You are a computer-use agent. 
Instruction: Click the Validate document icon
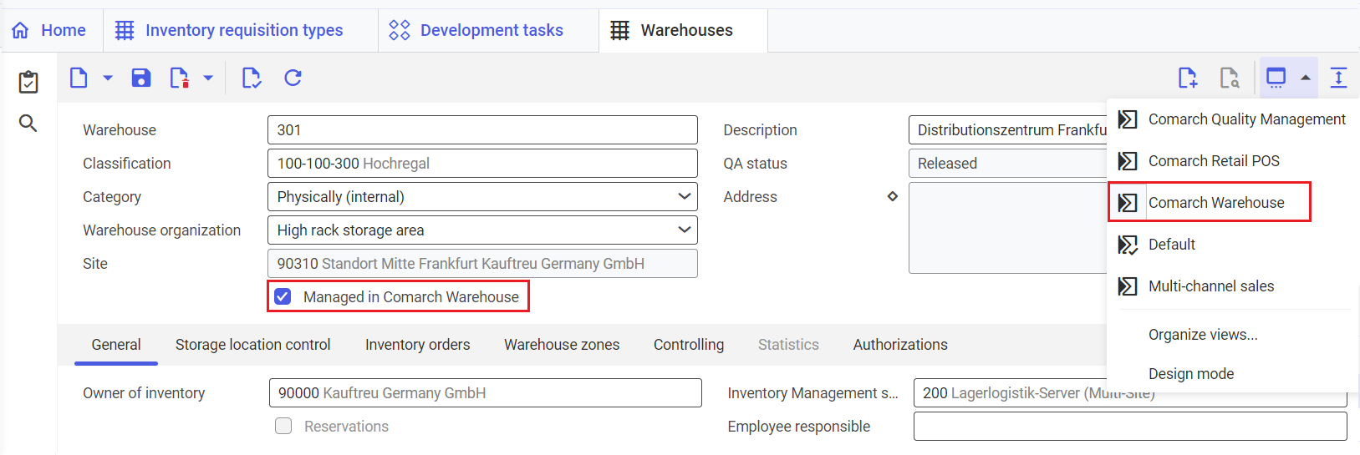[251, 78]
